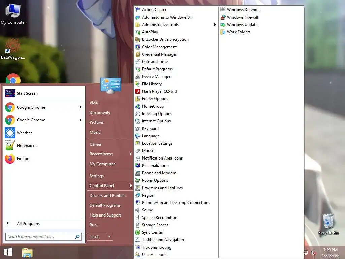Viewport: 345px width, 259px height.
Task: Open Mouse settings icon
Action: click(138, 151)
